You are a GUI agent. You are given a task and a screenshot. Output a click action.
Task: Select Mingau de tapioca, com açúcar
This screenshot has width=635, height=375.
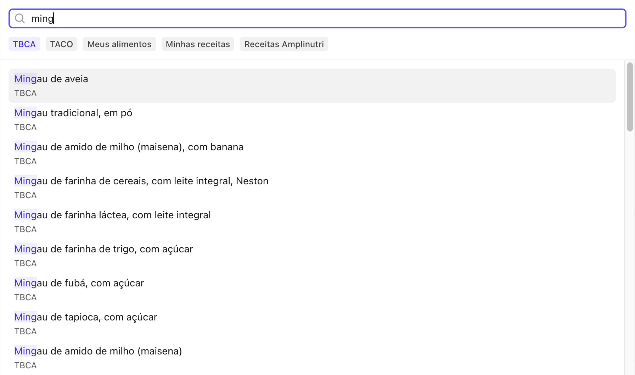coord(312,324)
